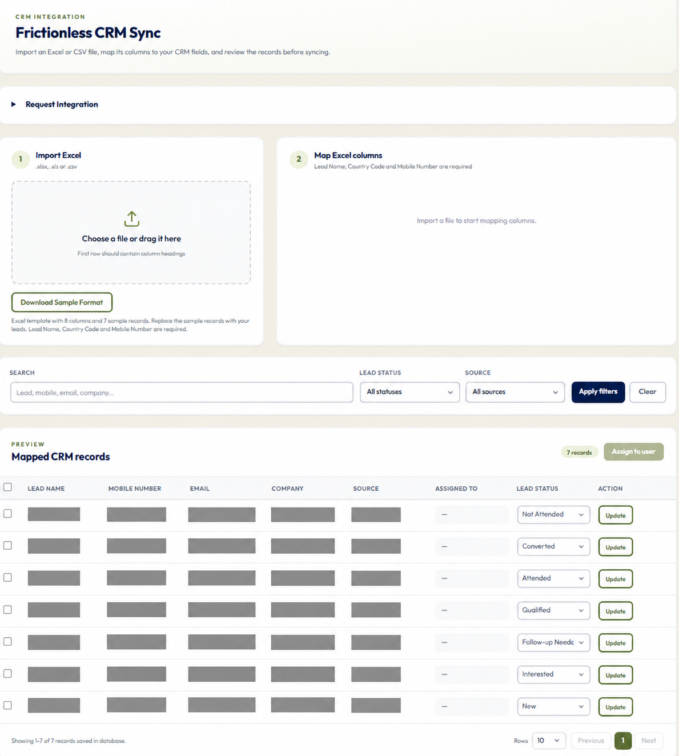This screenshot has width=679, height=756.
Task: Open the Attended lead status dropdown
Action: point(553,578)
